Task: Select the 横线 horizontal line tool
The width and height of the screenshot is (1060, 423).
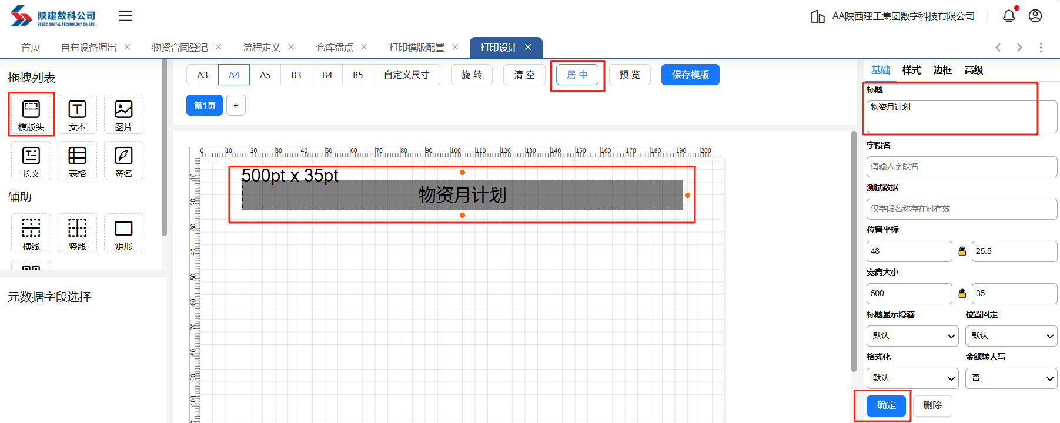Action: coord(31,233)
